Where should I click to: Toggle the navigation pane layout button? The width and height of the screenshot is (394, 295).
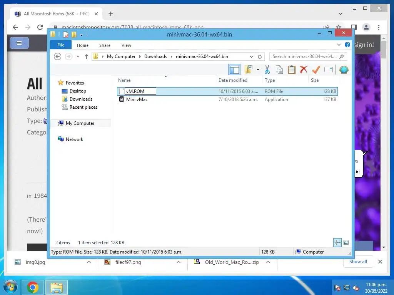[x=234, y=70]
